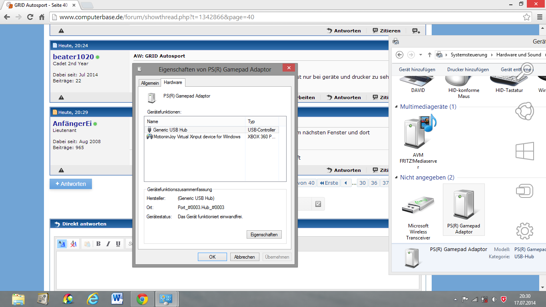This screenshot has height=307, width=546.
Task: Click the Chrome reload icon
Action: click(x=30, y=17)
